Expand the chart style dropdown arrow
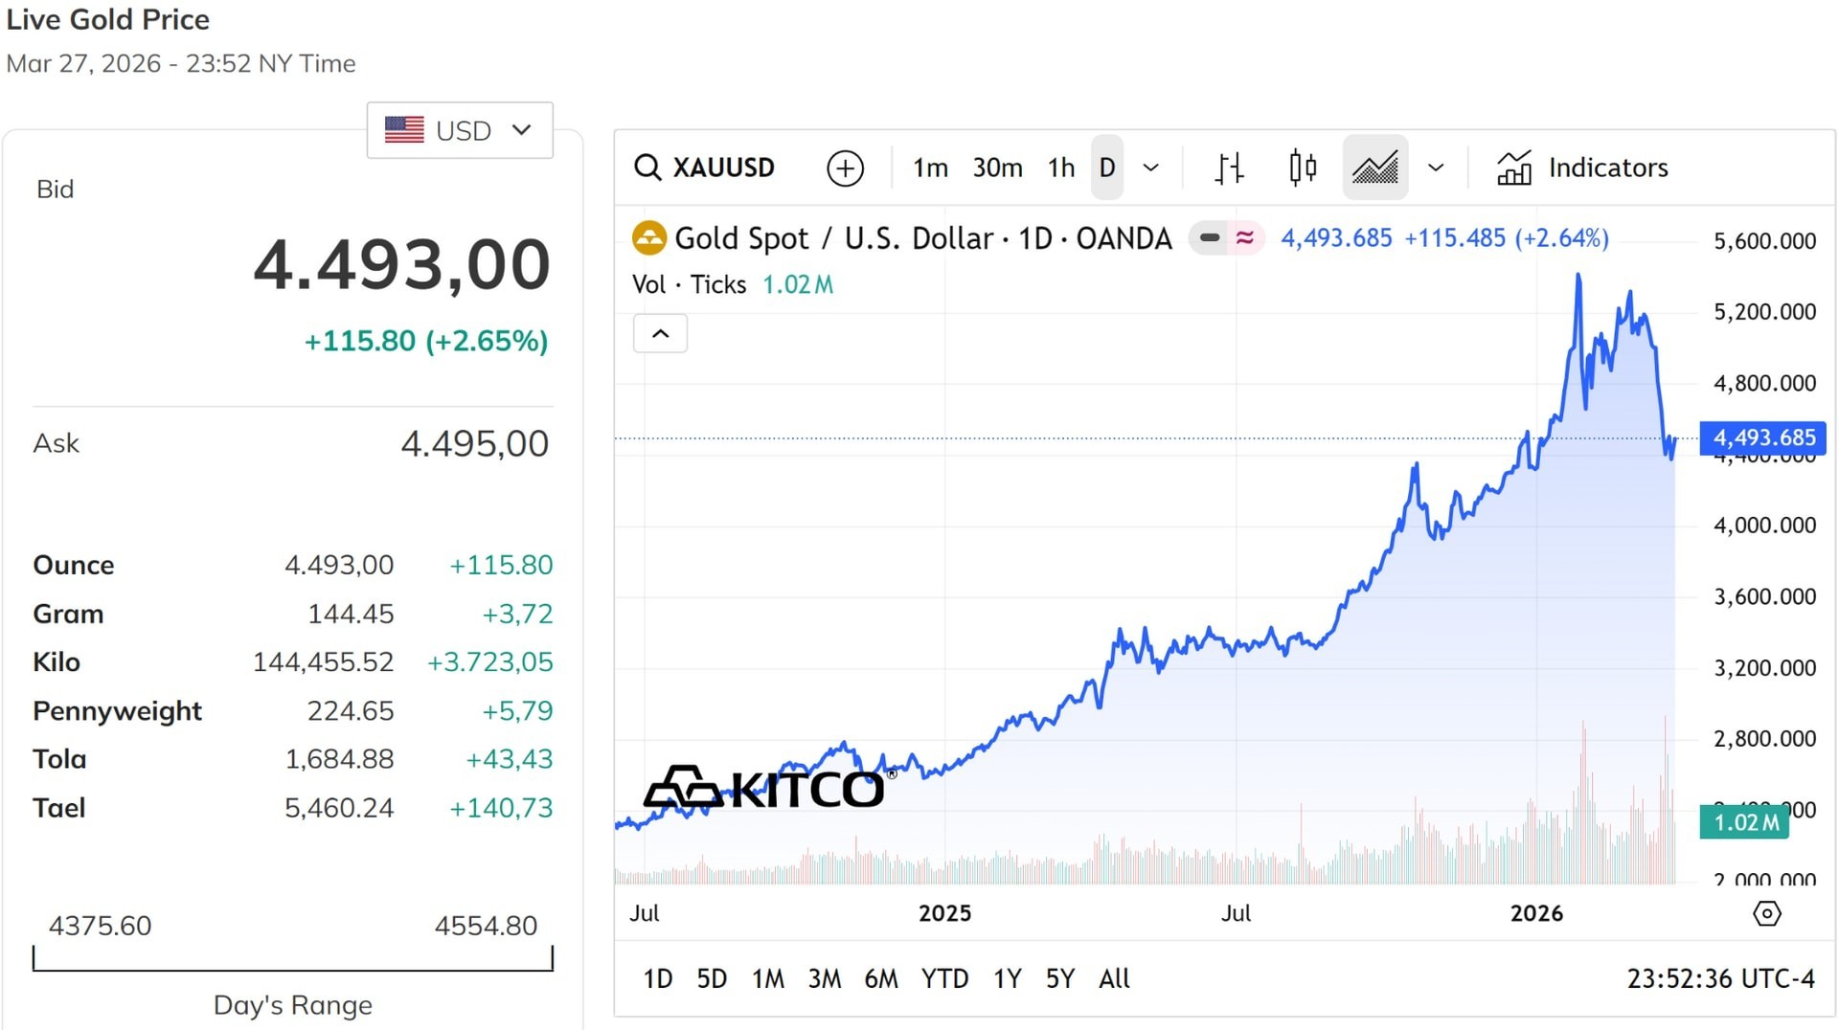 (x=1435, y=168)
